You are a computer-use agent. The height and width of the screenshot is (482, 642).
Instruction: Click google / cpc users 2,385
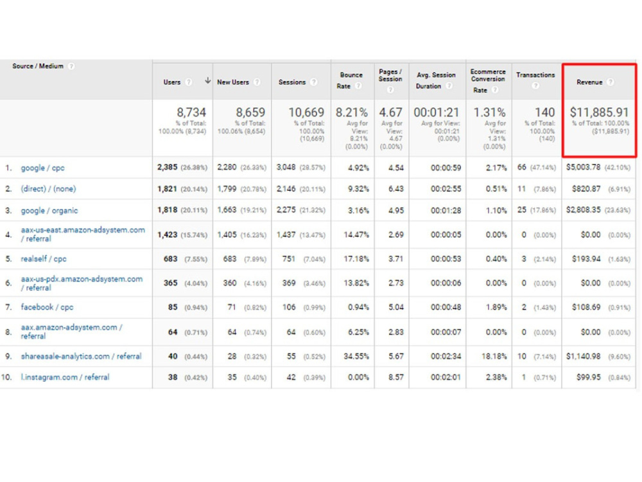pyautogui.click(x=168, y=167)
